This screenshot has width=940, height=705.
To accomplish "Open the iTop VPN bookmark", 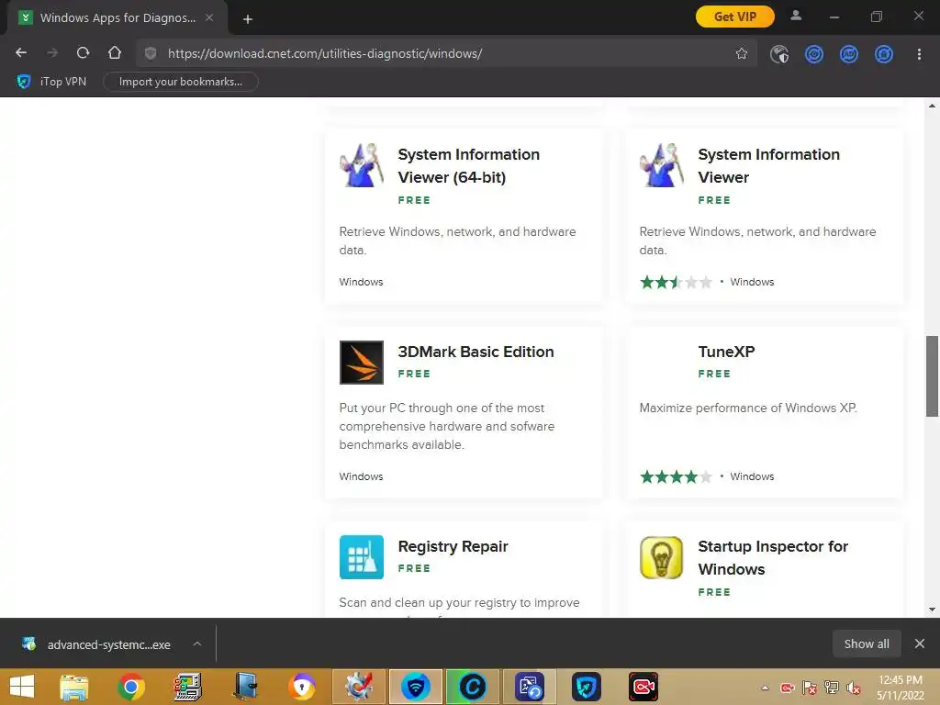I will tap(52, 82).
